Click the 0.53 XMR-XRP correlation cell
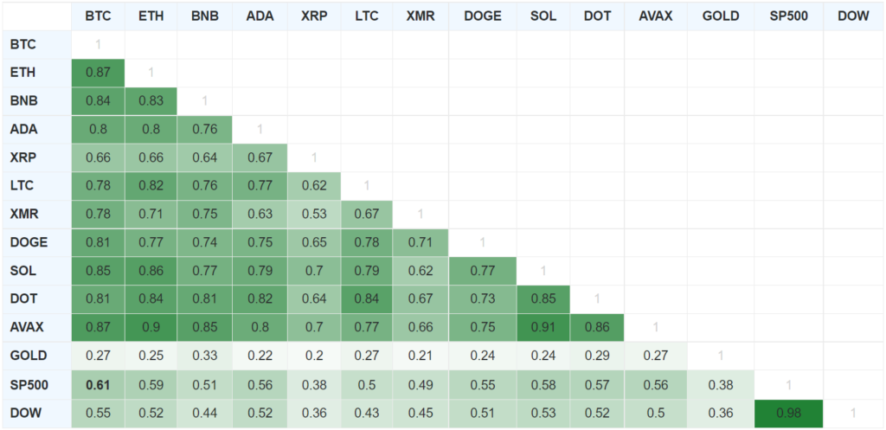The image size is (886, 430). pos(313,214)
